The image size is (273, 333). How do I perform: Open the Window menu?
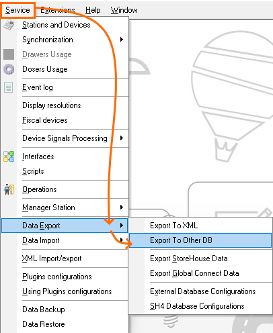124,10
